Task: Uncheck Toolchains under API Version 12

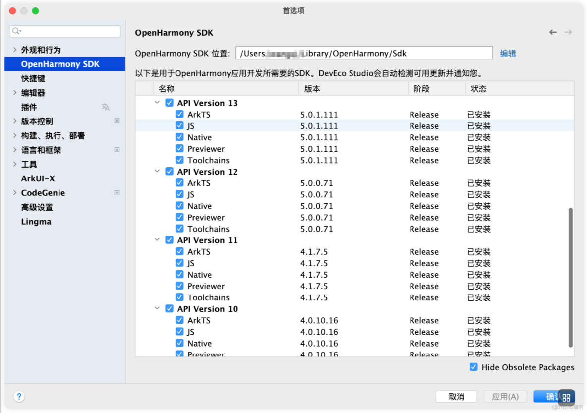Action: coord(179,229)
